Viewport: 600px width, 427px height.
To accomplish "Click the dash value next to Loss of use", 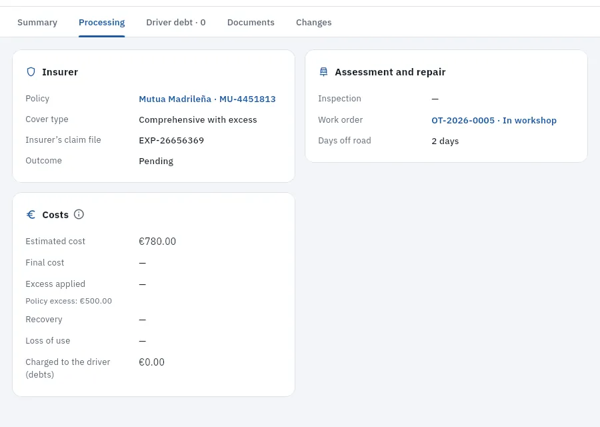I will pyautogui.click(x=143, y=341).
